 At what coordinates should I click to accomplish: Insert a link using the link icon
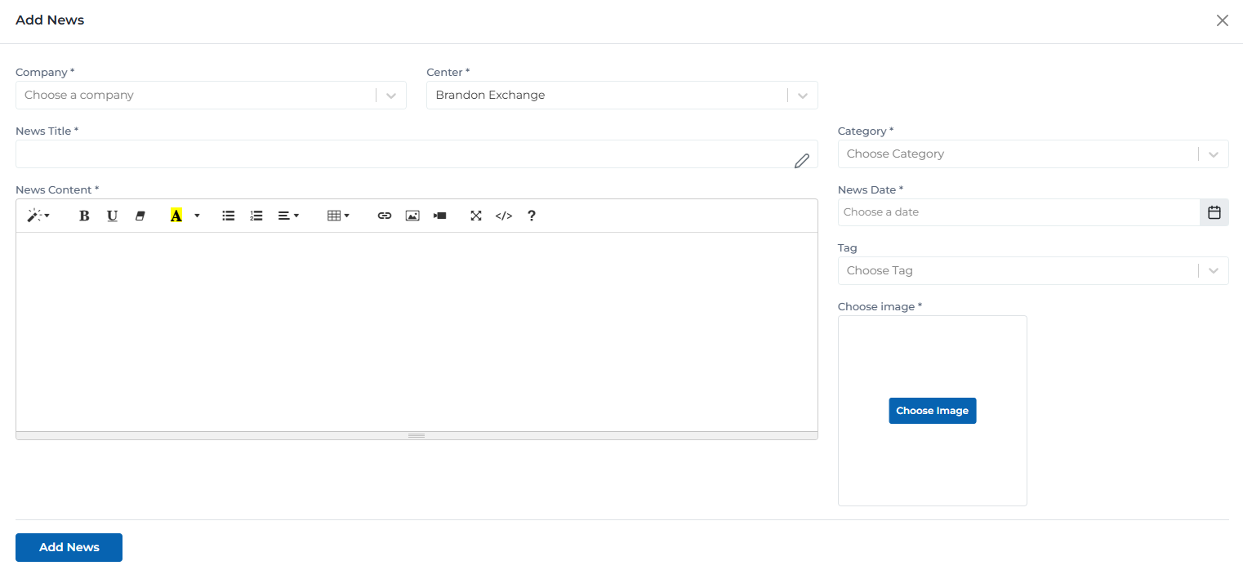[x=384, y=215]
